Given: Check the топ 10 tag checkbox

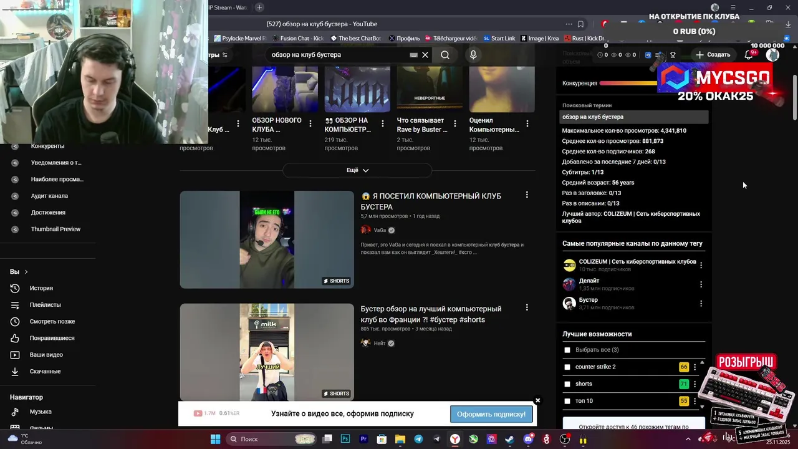Looking at the screenshot, I should 567,401.
